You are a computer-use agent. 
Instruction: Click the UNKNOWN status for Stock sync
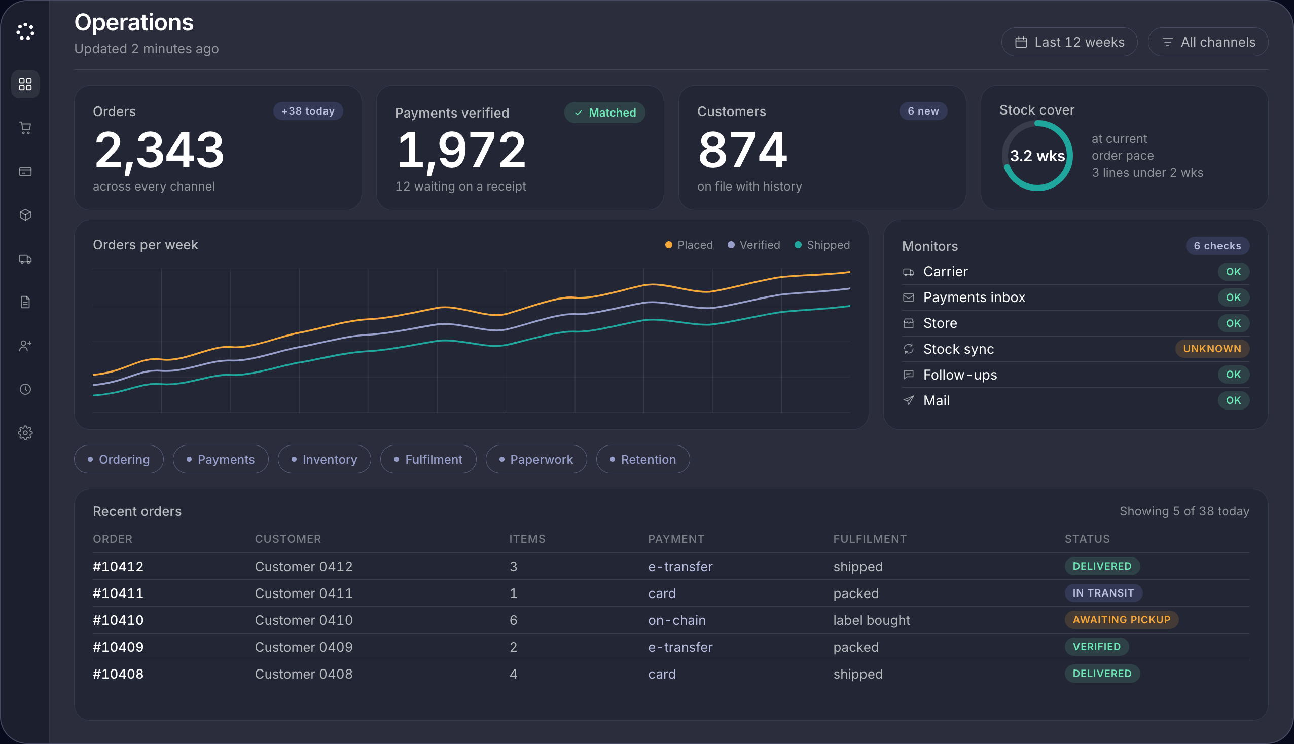click(1212, 349)
